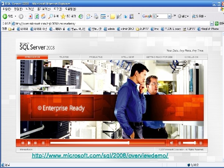The image size is (224, 168).
Task: Open the Google toolbar settings dropdown
Action: click(184, 16)
